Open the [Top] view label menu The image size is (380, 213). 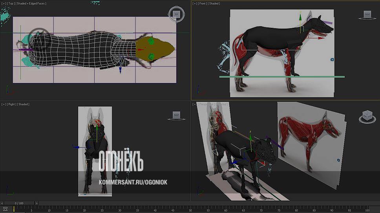tap(11, 4)
